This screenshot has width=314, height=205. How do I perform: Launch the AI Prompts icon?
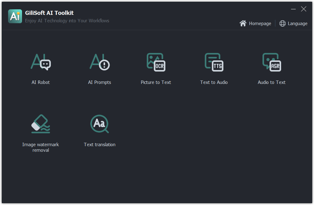[x=100, y=62]
